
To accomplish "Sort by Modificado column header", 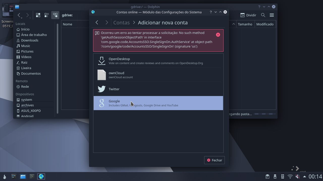I will 265,24.
